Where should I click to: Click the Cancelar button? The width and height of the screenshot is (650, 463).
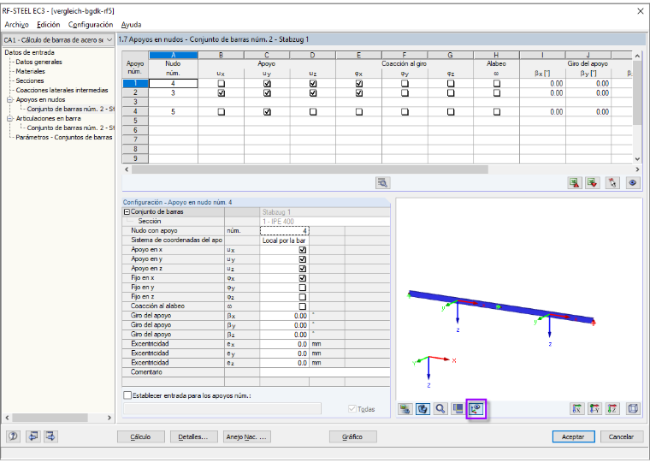click(622, 436)
